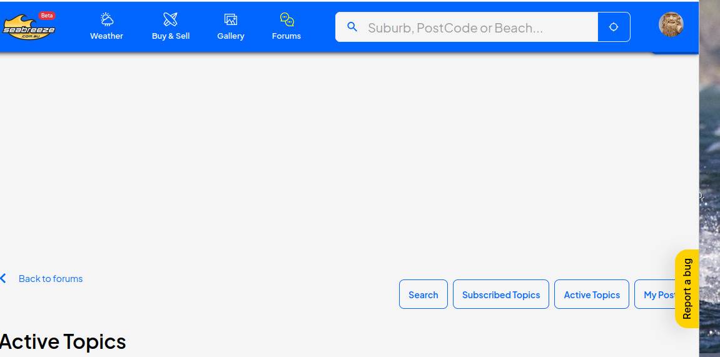Screen dimensions: 720x357
Task: Open Subscribed Topics
Action: (501, 294)
